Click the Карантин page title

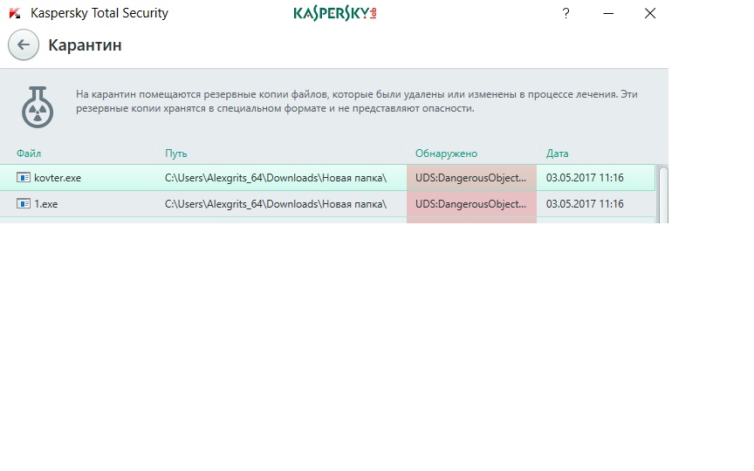86,45
